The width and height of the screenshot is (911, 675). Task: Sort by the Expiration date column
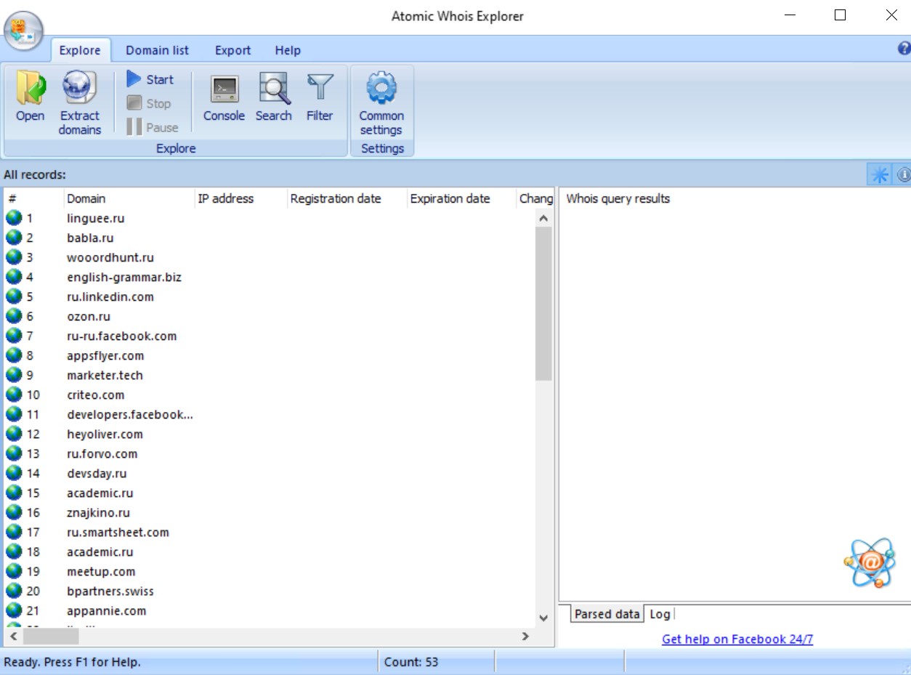pyautogui.click(x=450, y=198)
